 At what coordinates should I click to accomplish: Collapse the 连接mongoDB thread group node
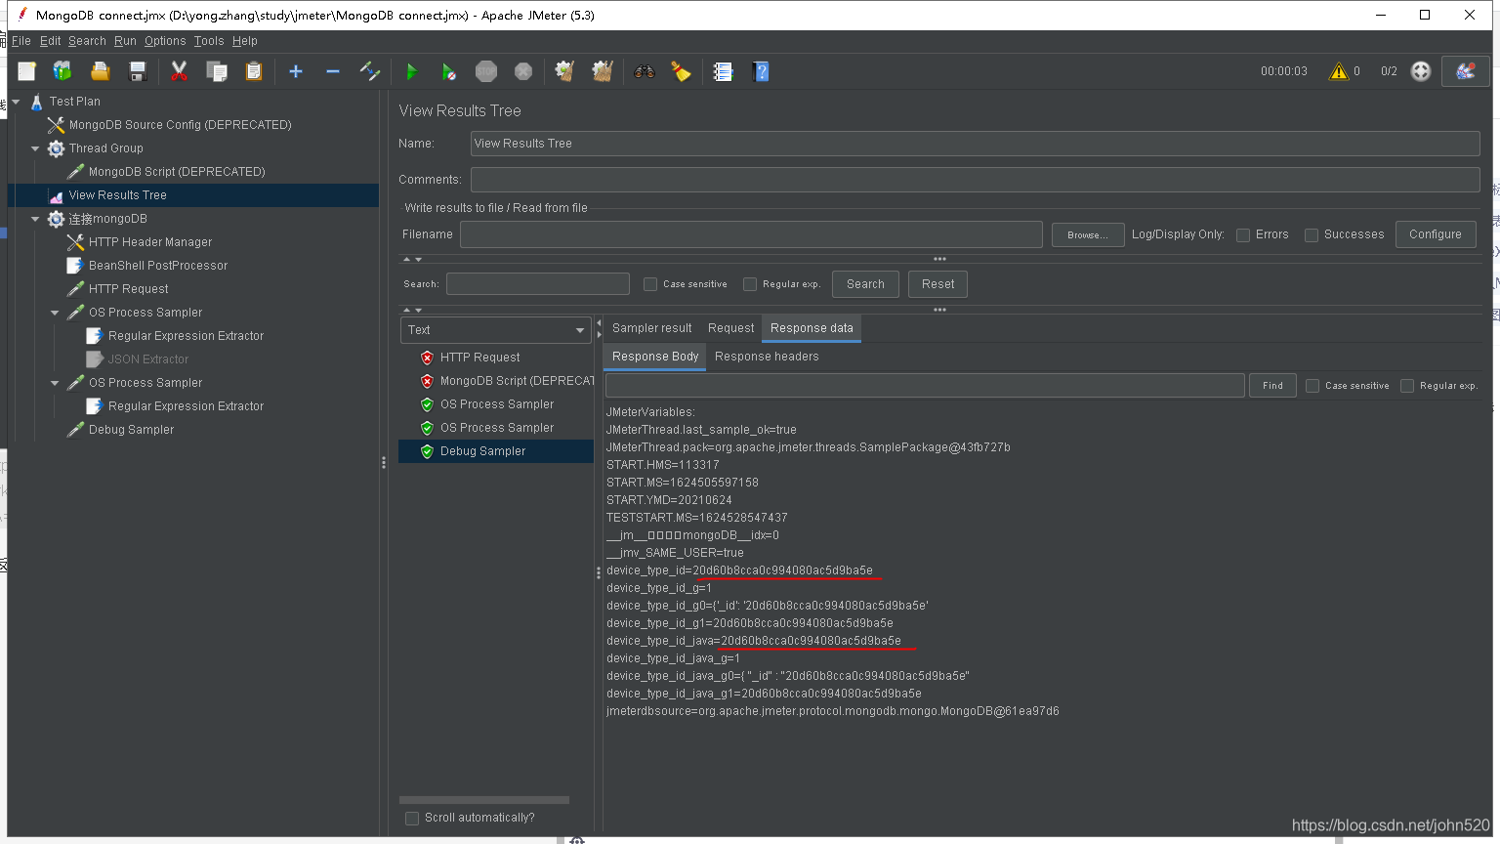point(35,219)
